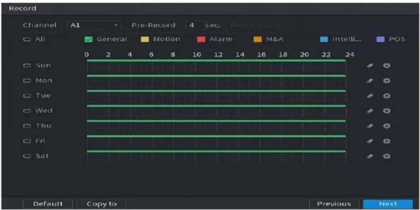Proceed with the Next button

pyautogui.click(x=388, y=204)
